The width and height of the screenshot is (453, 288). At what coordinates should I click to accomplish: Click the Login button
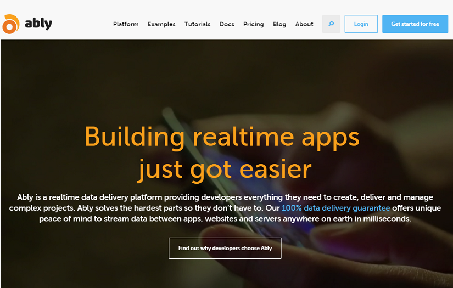click(361, 24)
